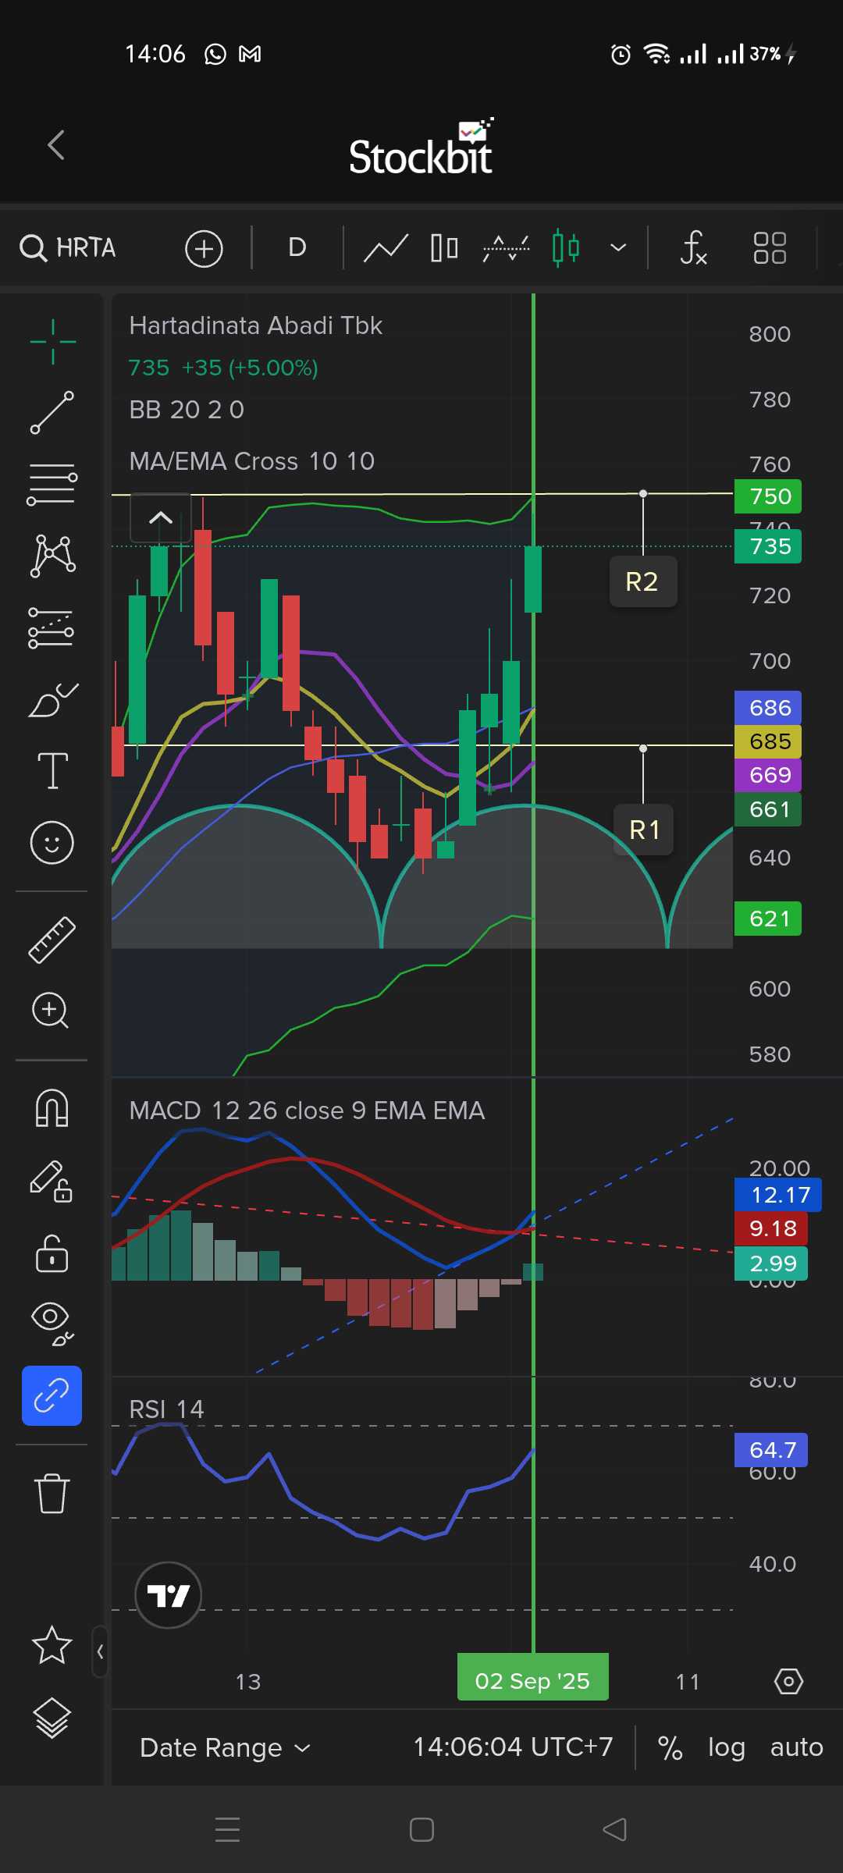The width and height of the screenshot is (843, 1873).
Task: Change the D timeframe interval
Action: click(x=297, y=248)
